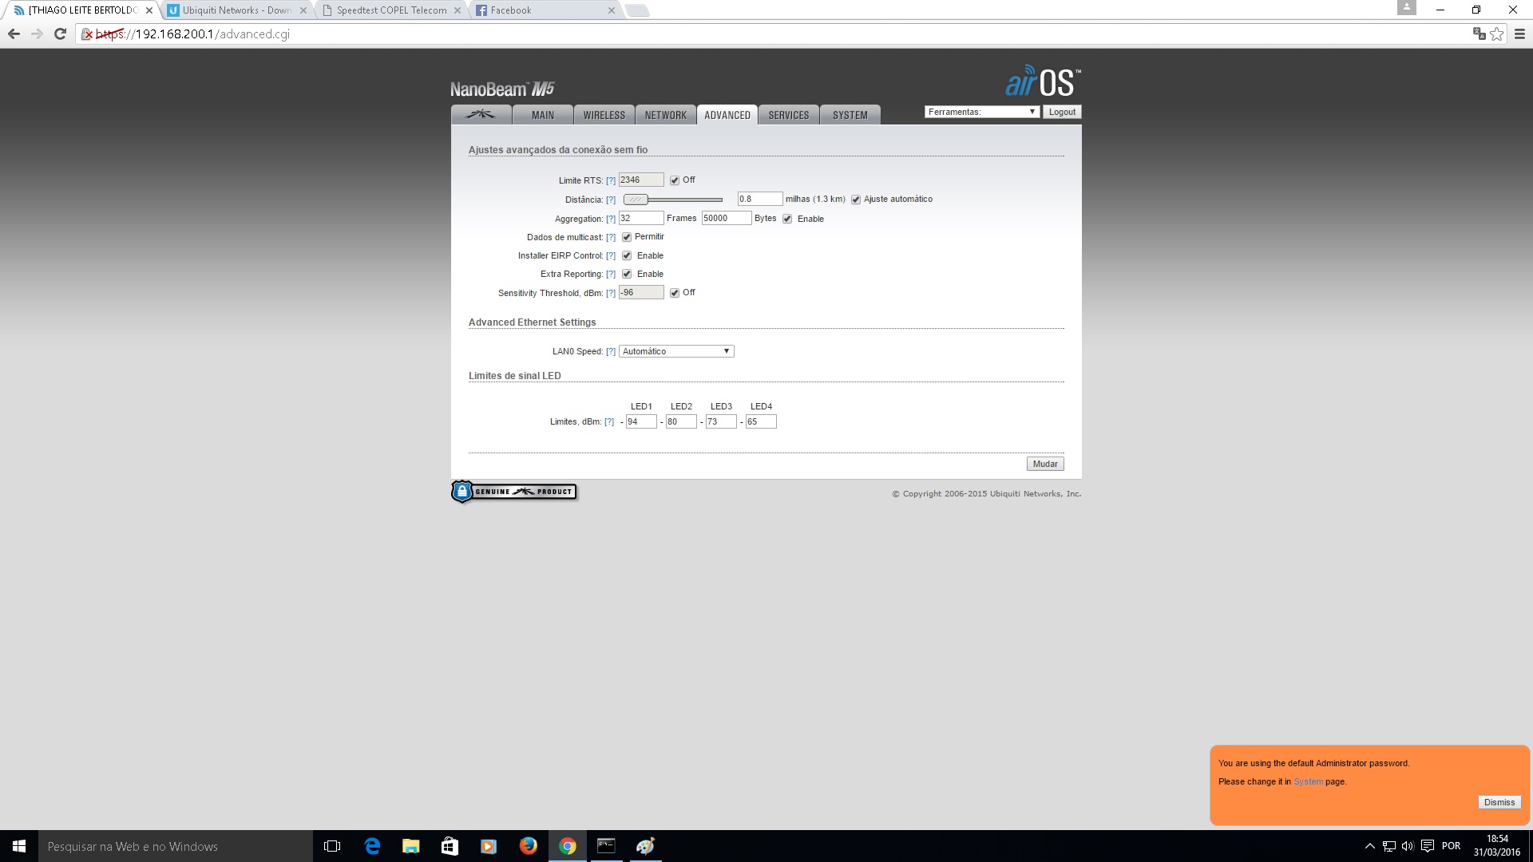The width and height of the screenshot is (1533, 862).
Task: Click the translate page icon
Action: coord(1479,34)
